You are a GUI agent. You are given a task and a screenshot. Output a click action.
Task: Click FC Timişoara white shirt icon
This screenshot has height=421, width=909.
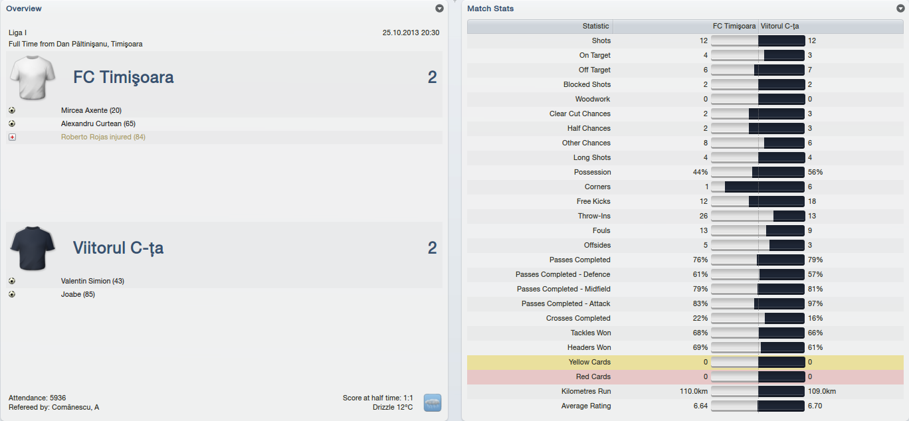(x=31, y=77)
